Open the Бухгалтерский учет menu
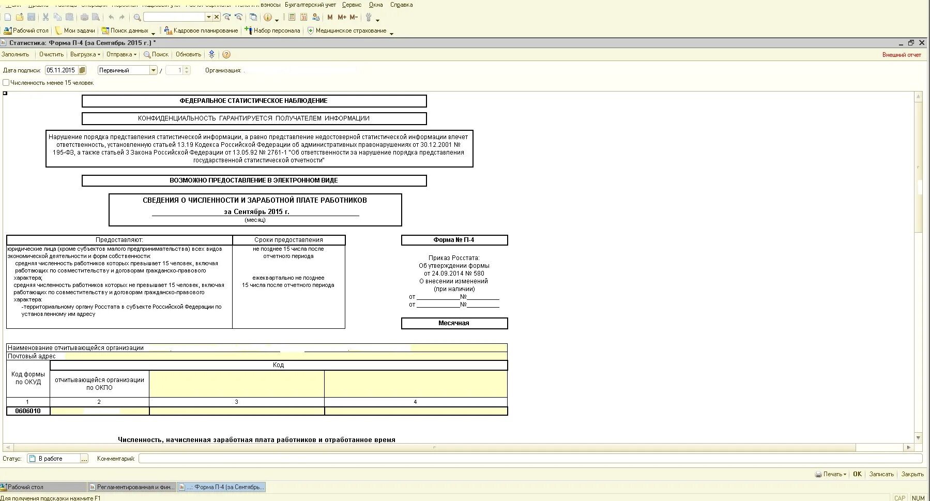The width and height of the screenshot is (930, 501). [x=310, y=5]
